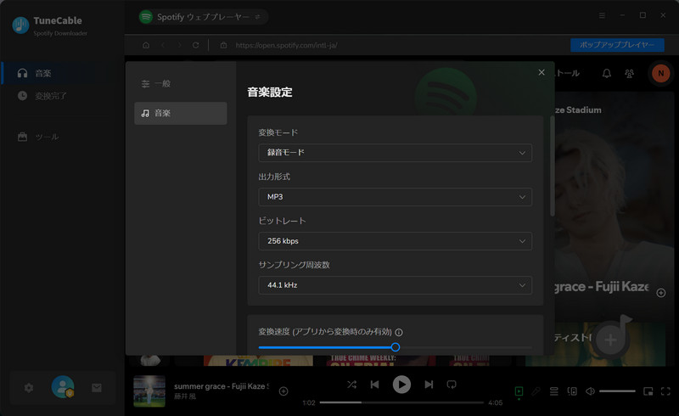Toggle repeat mode
679x416 pixels.
click(452, 385)
